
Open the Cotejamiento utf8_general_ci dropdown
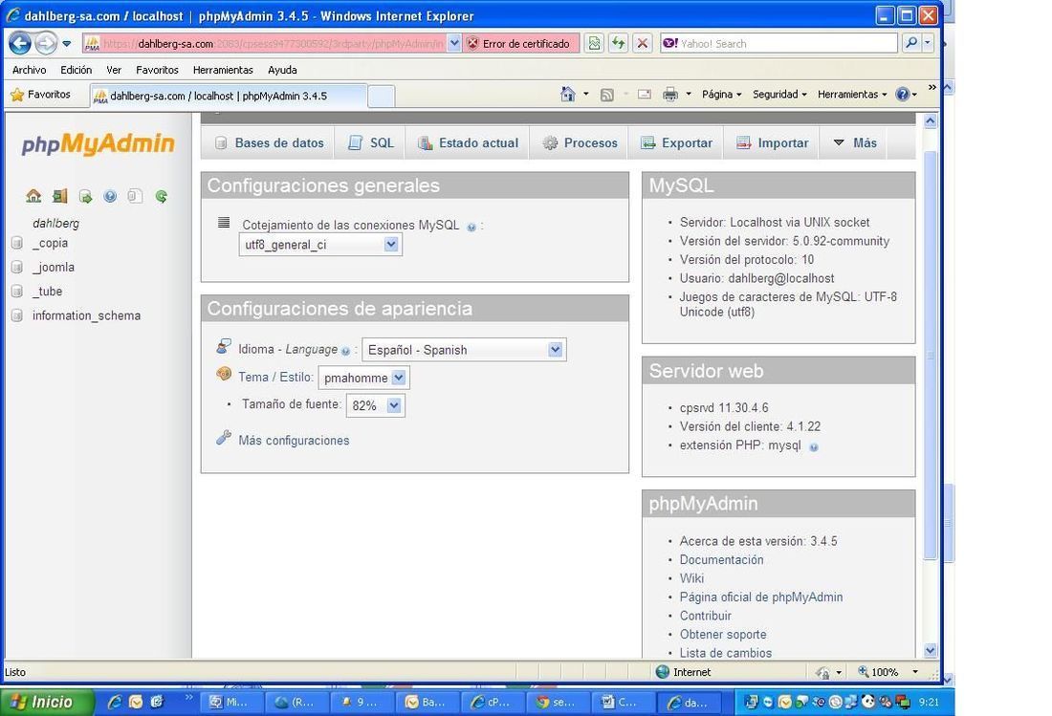pos(320,245)
